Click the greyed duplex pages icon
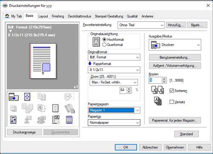Screen dimensions: 213x154 [41, 97]
